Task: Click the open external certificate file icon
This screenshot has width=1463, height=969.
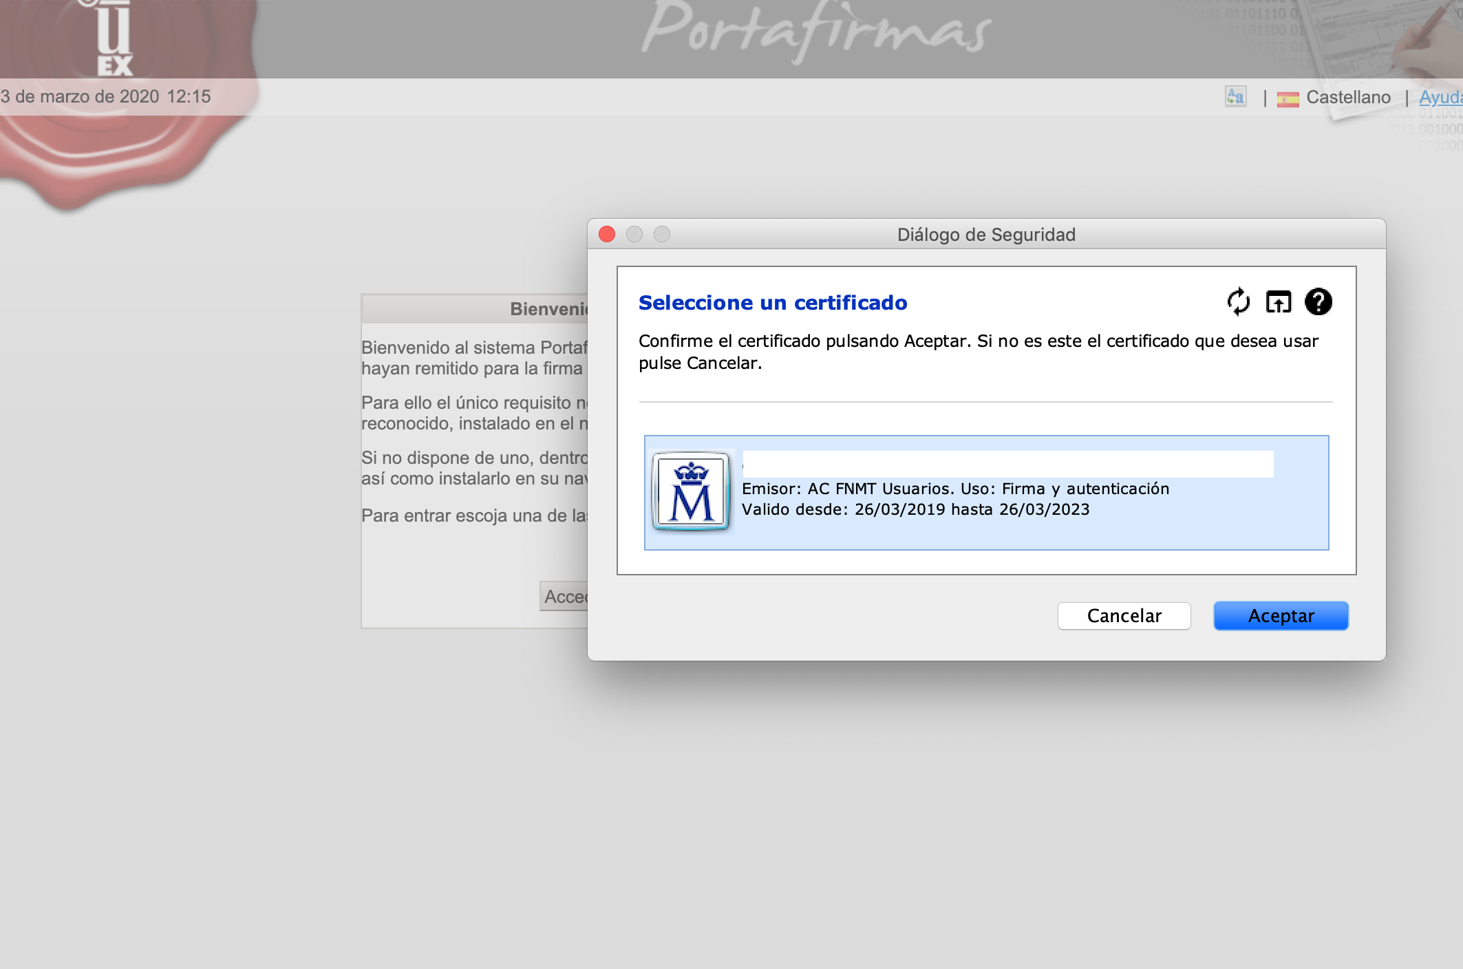Action: tap(1279, 302)
